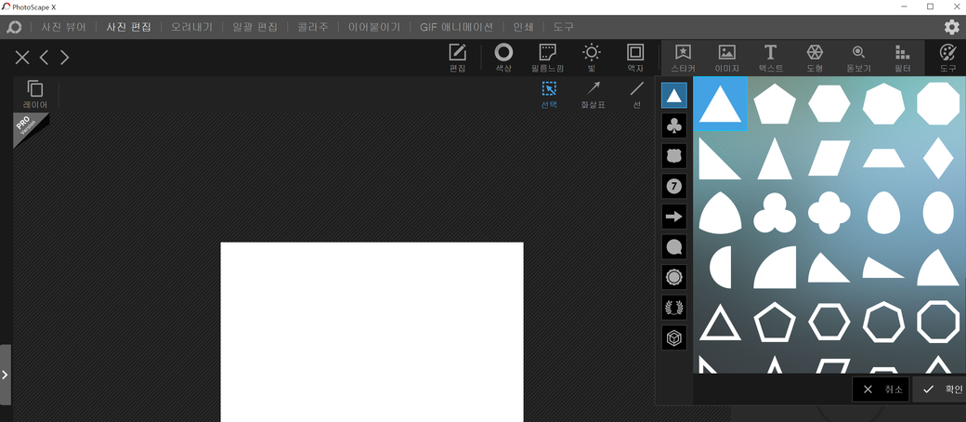Image resolution: width=966 pixels, height=422 pixels.
Task: Choose the 필름느낌 (Film) effect tool
Action: [547, 58]
